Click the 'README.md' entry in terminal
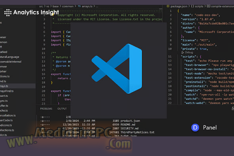 [x=128, y=124]
